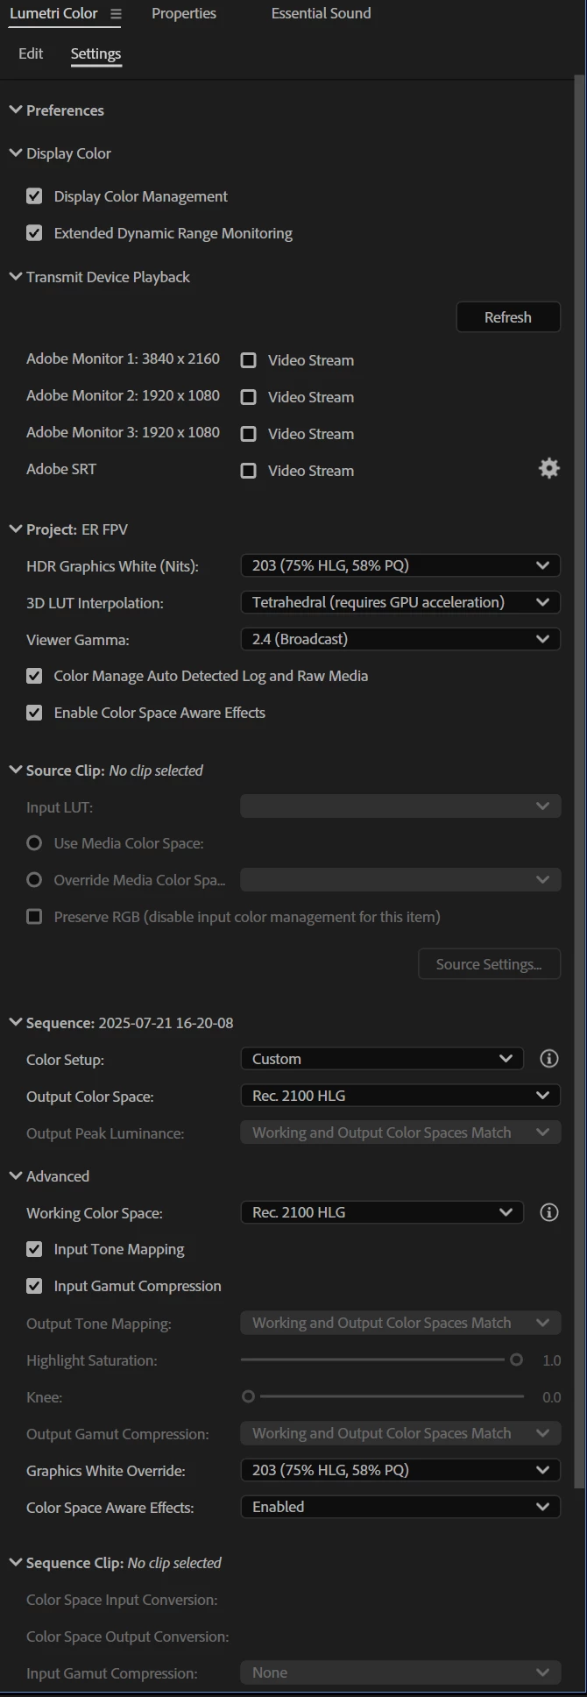The height and width of the screenshot is (1697, 587).
Task: Click the Refresh button
Action: click(508, 317)
